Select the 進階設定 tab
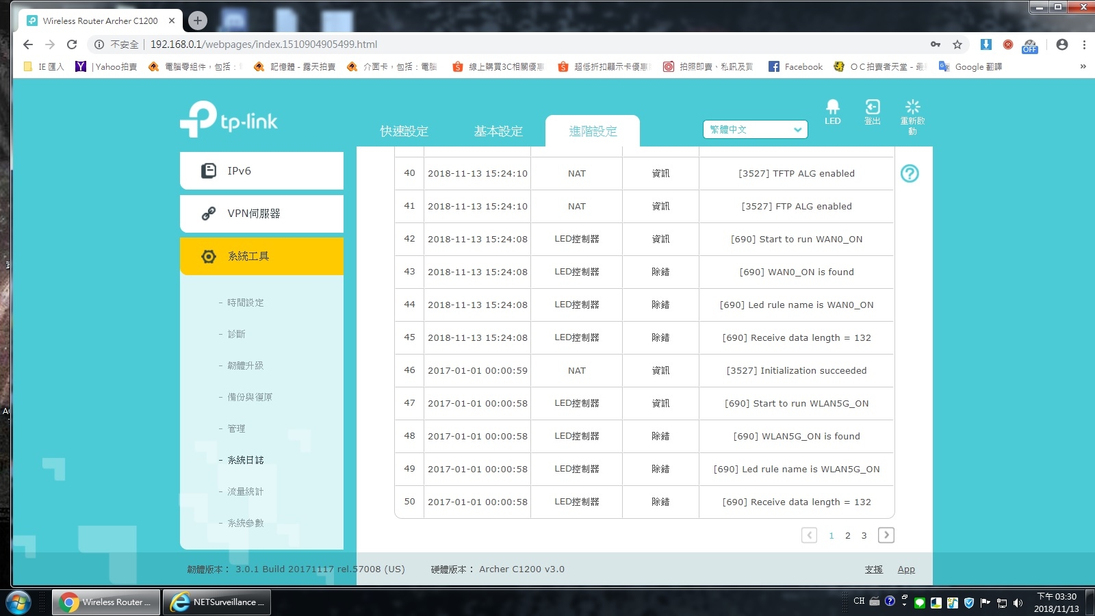The height and width of the screenshot is (616, 1095). coord(593,131)
